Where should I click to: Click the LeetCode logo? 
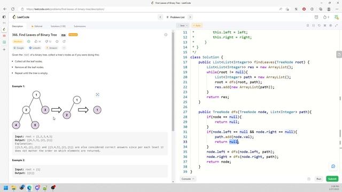21,17
